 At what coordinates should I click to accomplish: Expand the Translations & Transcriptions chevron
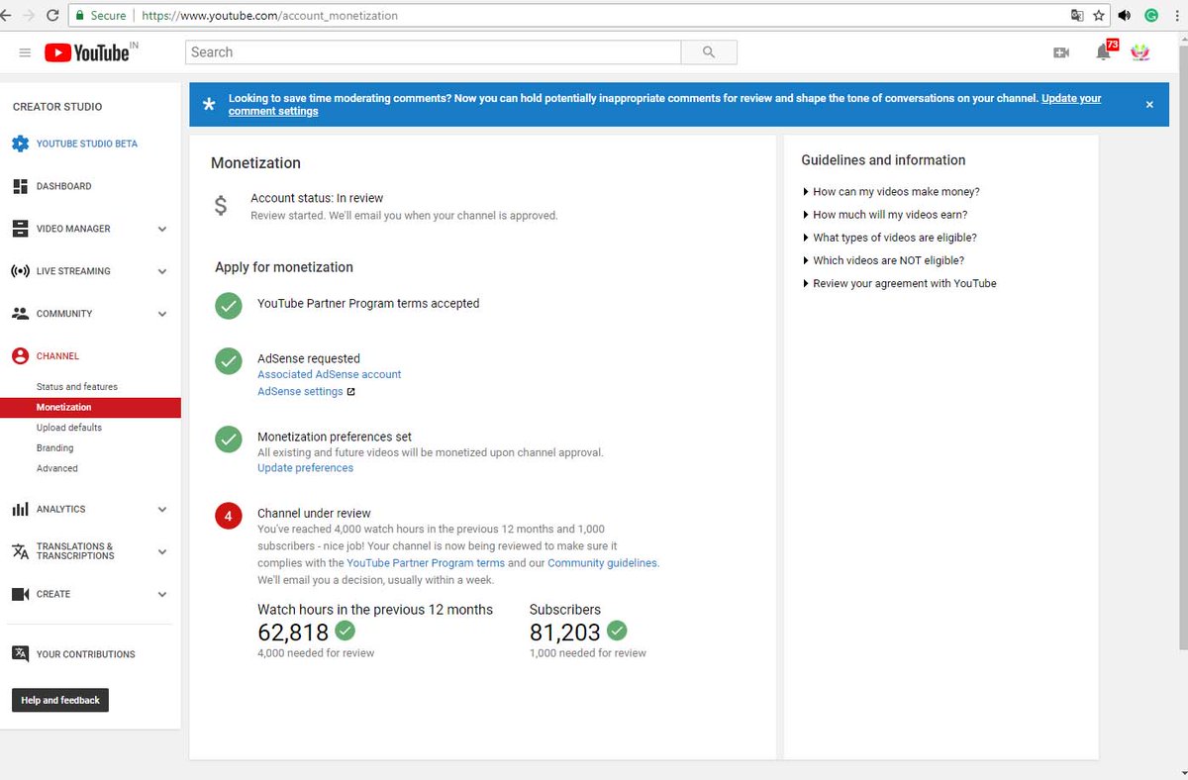[162, 552]
